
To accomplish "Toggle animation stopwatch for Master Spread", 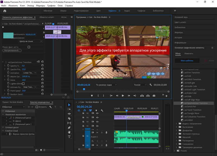I will (x=8, y=76).
